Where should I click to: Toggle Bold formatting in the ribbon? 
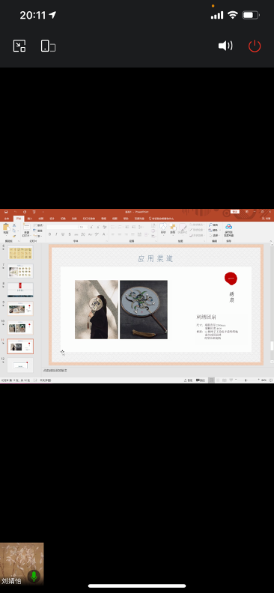pos(49,234)
